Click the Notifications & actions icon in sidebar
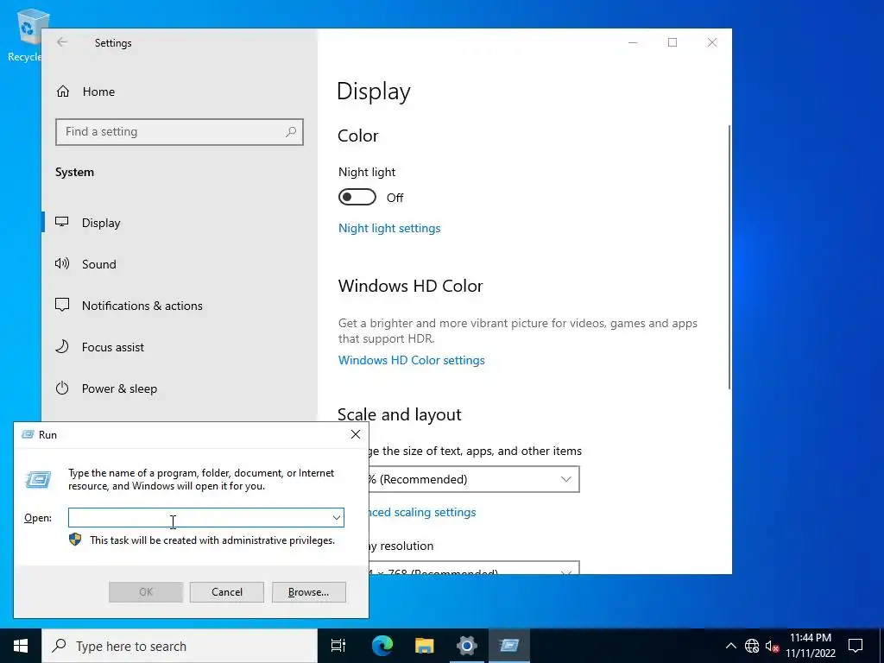Viewport: 884px width, 663px height. coord(62,305)
